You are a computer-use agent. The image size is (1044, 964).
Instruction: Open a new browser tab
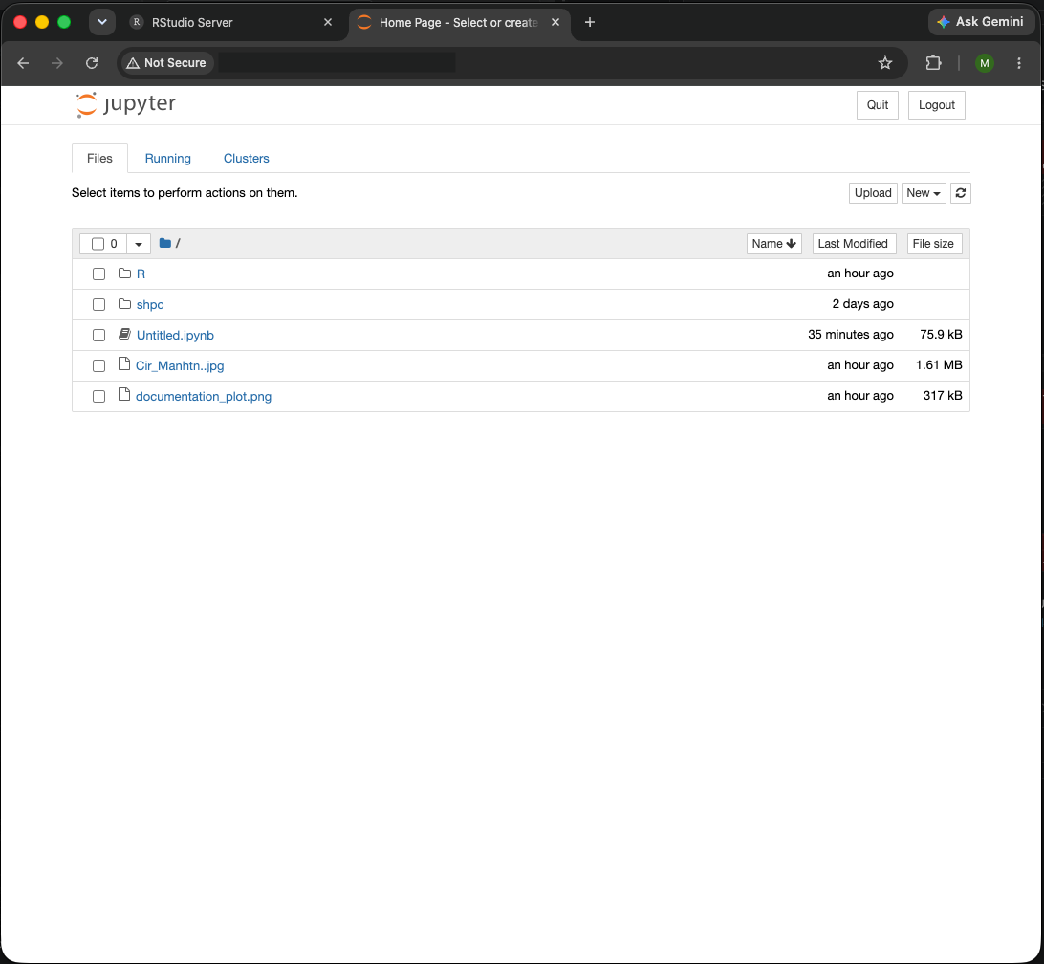click(589, 22)
